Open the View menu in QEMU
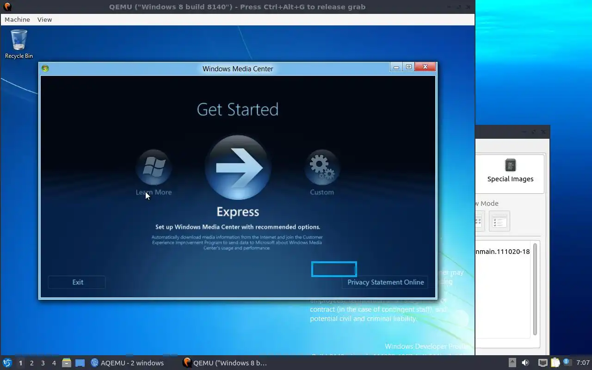Viewport: 592px width, 370px height. 44,19
